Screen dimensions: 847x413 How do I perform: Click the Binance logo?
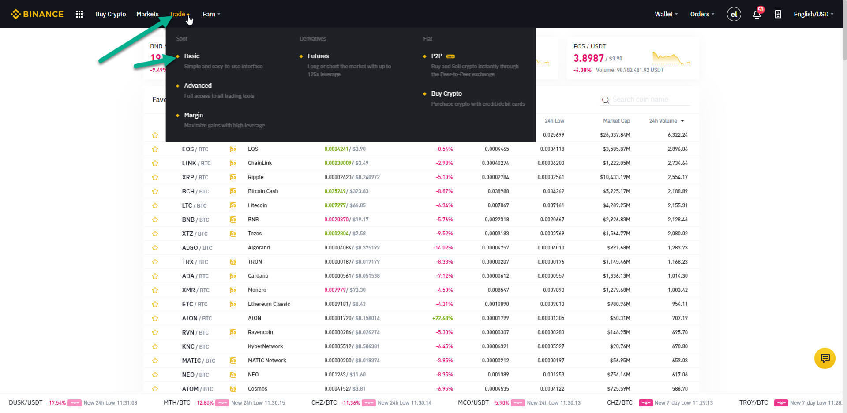[37, 14]
